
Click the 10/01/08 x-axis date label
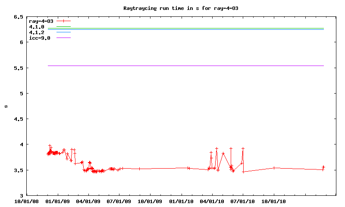pyautogui.click(x=27, y=201)
